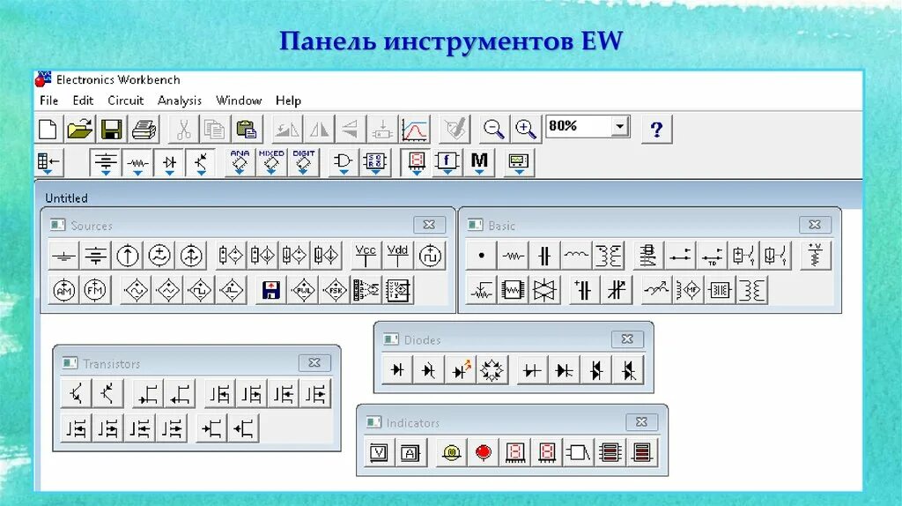Click the Paste clipboard icon

[x=247, y=129]
